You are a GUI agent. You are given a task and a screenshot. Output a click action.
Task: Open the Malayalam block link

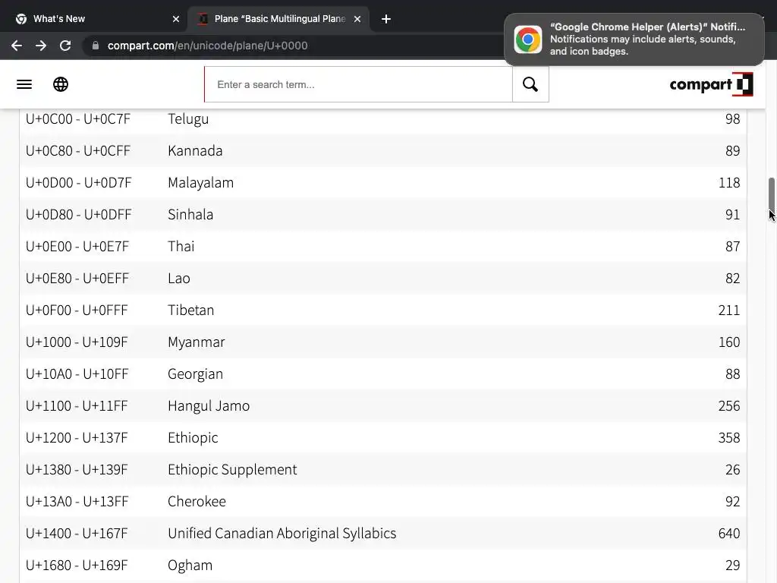[x=200, y=182]
